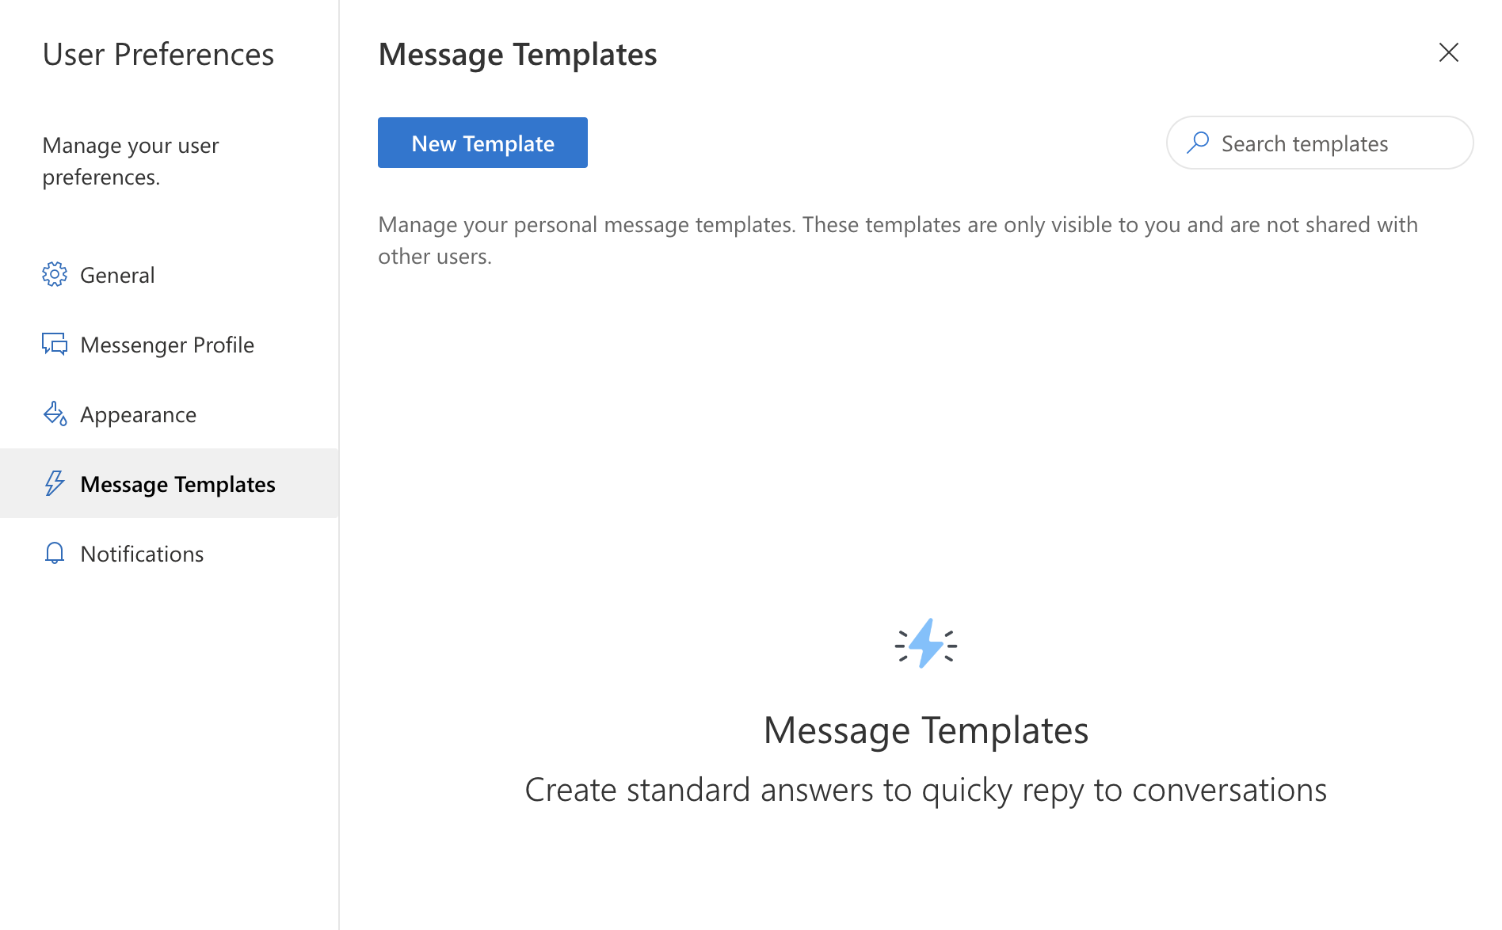Open the General preferences section

pyautogui.click(x=117, y=274)
